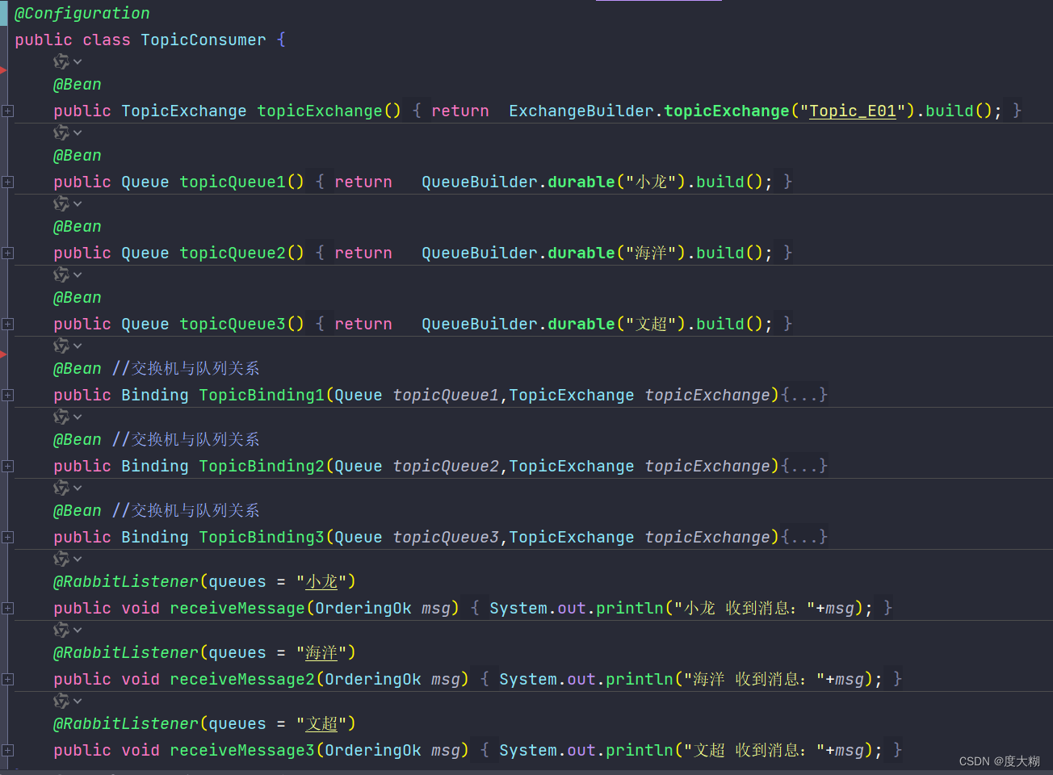Click the TopicConsumer class name

[x=203, y=40]
